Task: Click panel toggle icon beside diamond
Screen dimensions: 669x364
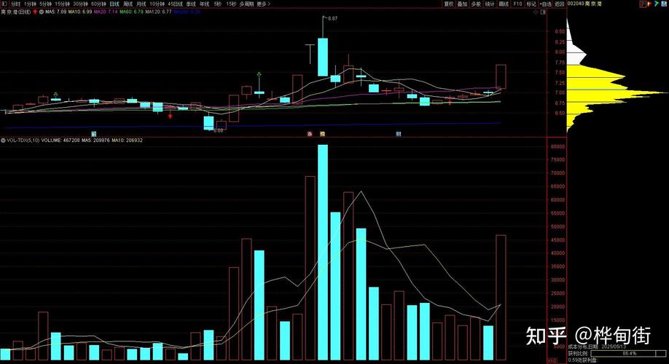Action: tap(543, 12)
